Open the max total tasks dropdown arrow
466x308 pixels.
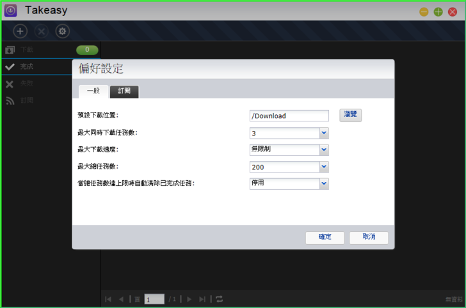324,167
